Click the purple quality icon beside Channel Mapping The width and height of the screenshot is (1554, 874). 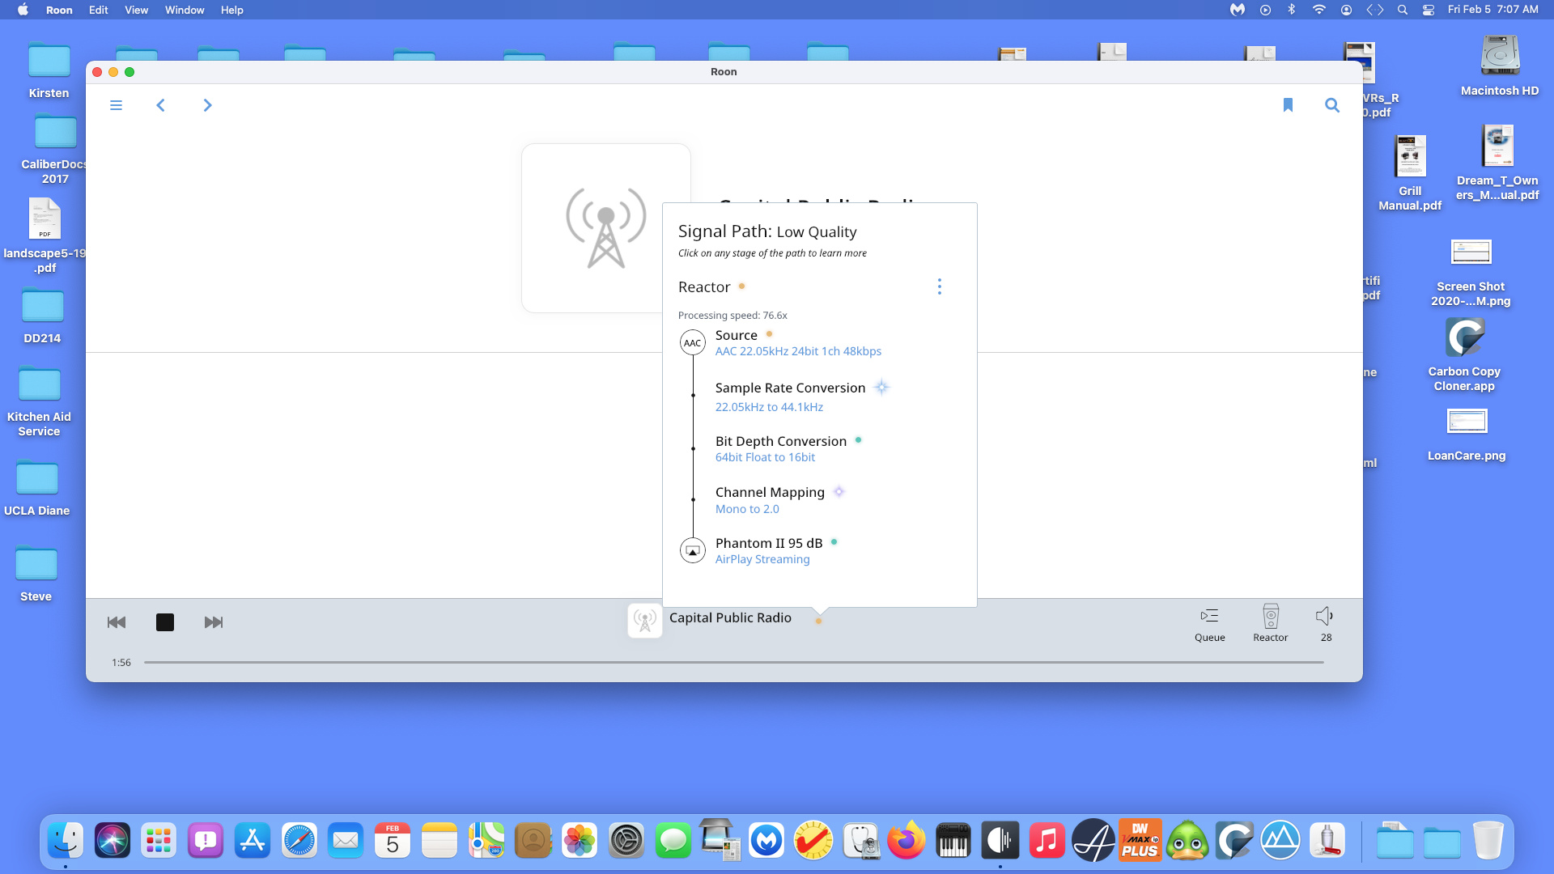pyautogui.click(x=839, y=492)
